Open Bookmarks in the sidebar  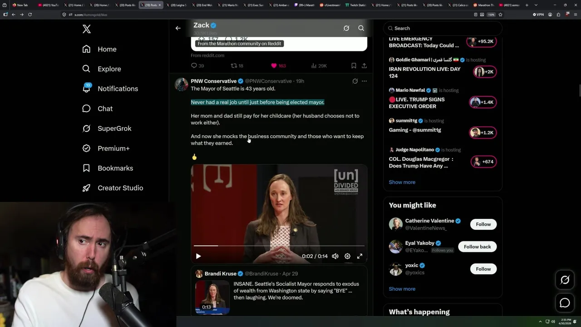[108, 168]
